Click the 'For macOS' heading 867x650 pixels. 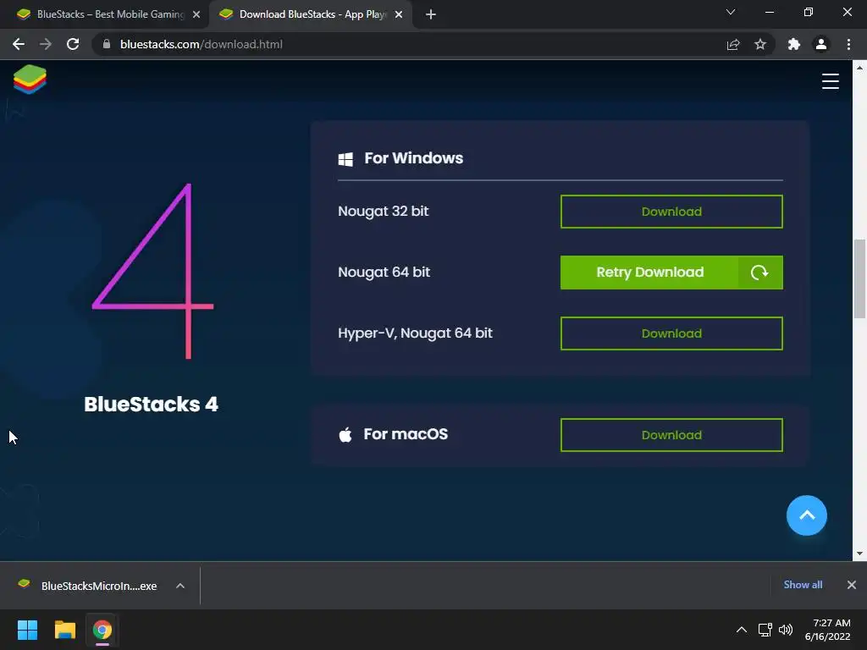click(406, 434)
